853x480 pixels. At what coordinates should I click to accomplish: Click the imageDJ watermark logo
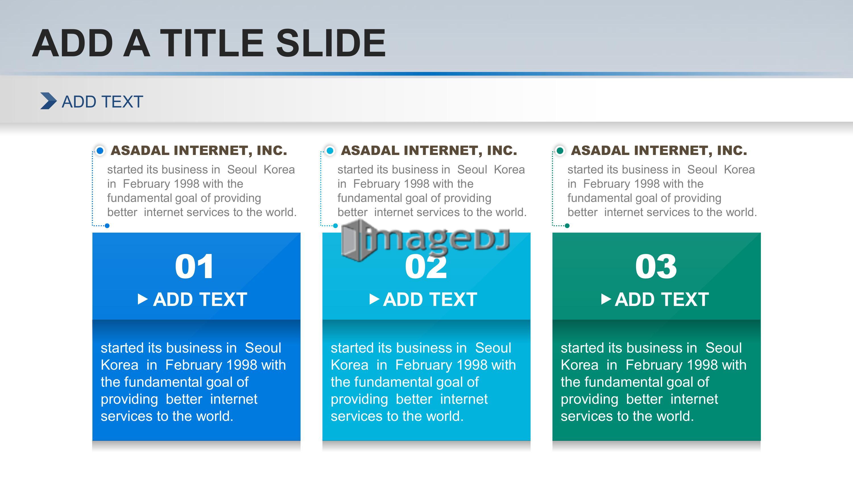(x=426, y=240)
